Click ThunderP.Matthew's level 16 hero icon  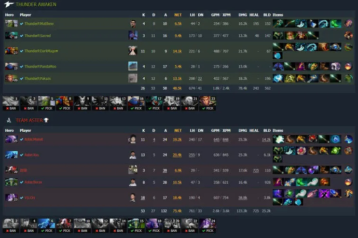(x=11, y=23)
